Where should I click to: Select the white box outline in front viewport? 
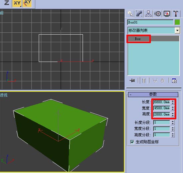click(x=61, y=48)
